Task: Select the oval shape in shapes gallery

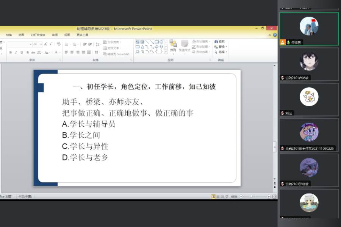Action: coord(161,42)
